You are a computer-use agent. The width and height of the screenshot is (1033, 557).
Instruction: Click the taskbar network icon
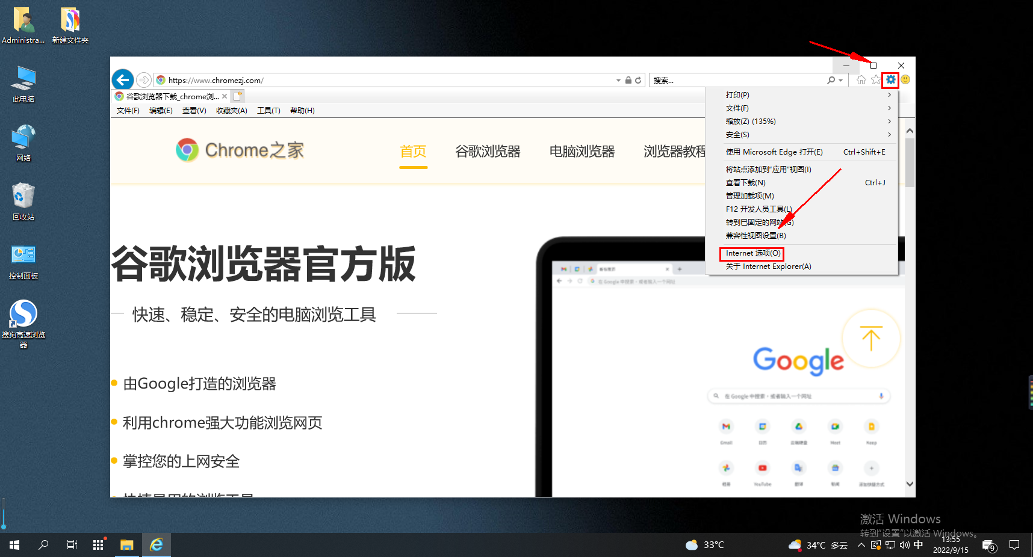pos(890,545)
